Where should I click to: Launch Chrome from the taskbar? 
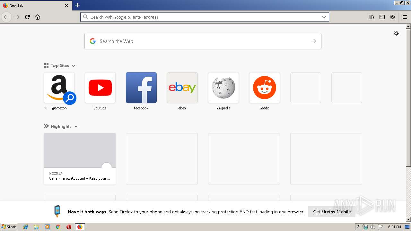(x=58, y=227)
